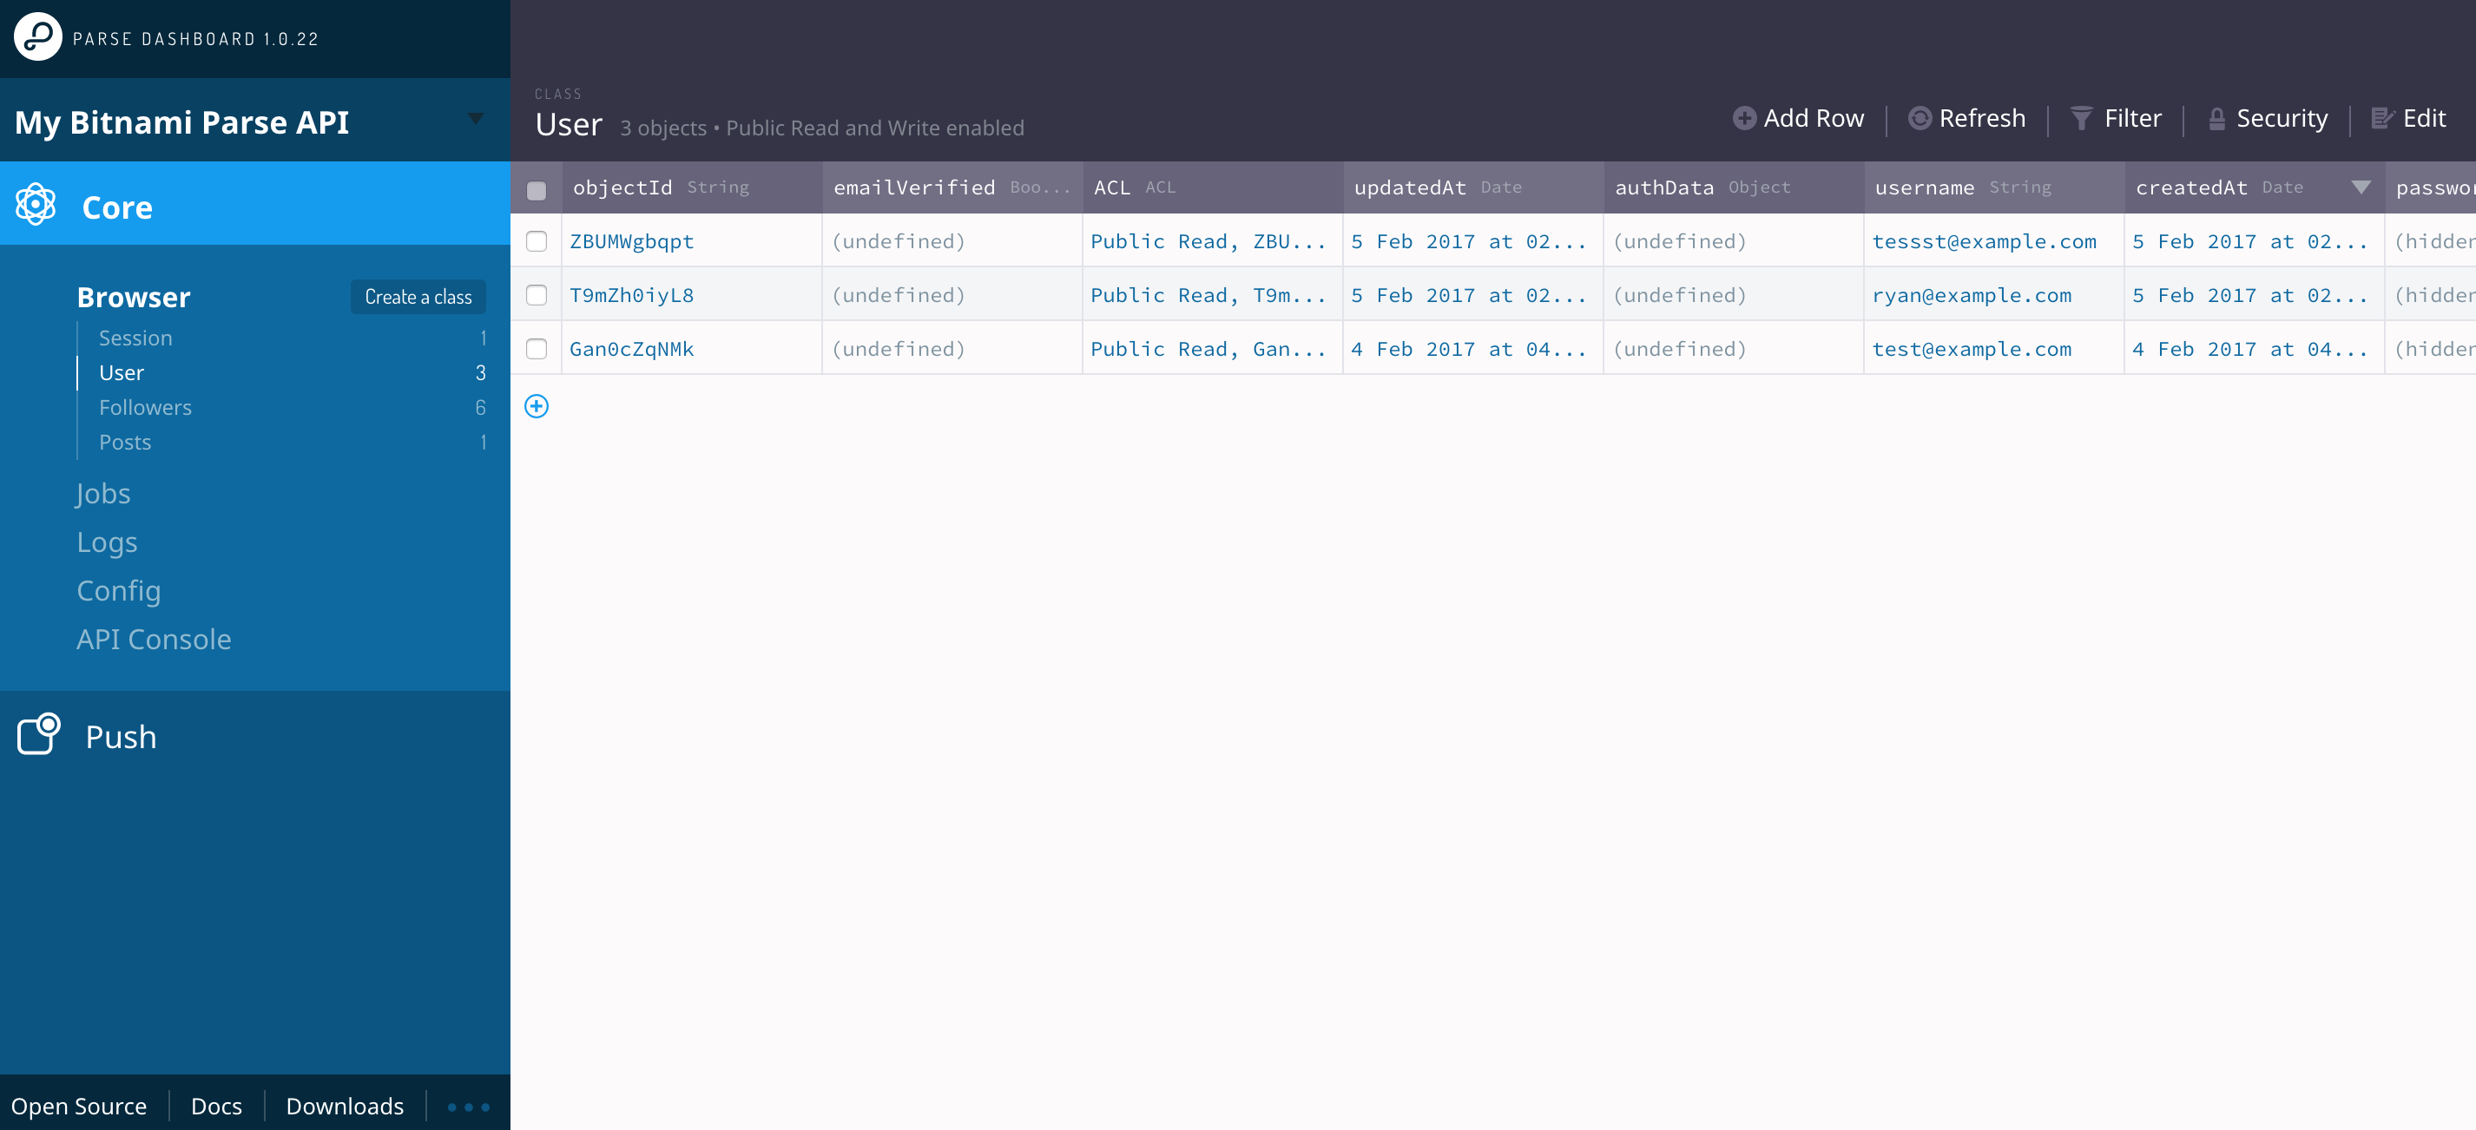
Task: Click createdAt cell in ryan@example.com row
Action: click(x=2255, y=295)
